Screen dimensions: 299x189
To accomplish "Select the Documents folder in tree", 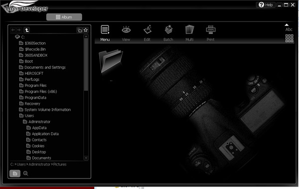I will pyautogui.click(x=39, y=158).
